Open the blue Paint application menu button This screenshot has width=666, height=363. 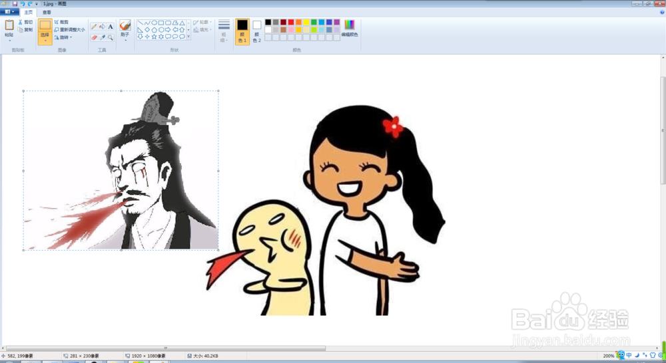(x=9, y=12)
